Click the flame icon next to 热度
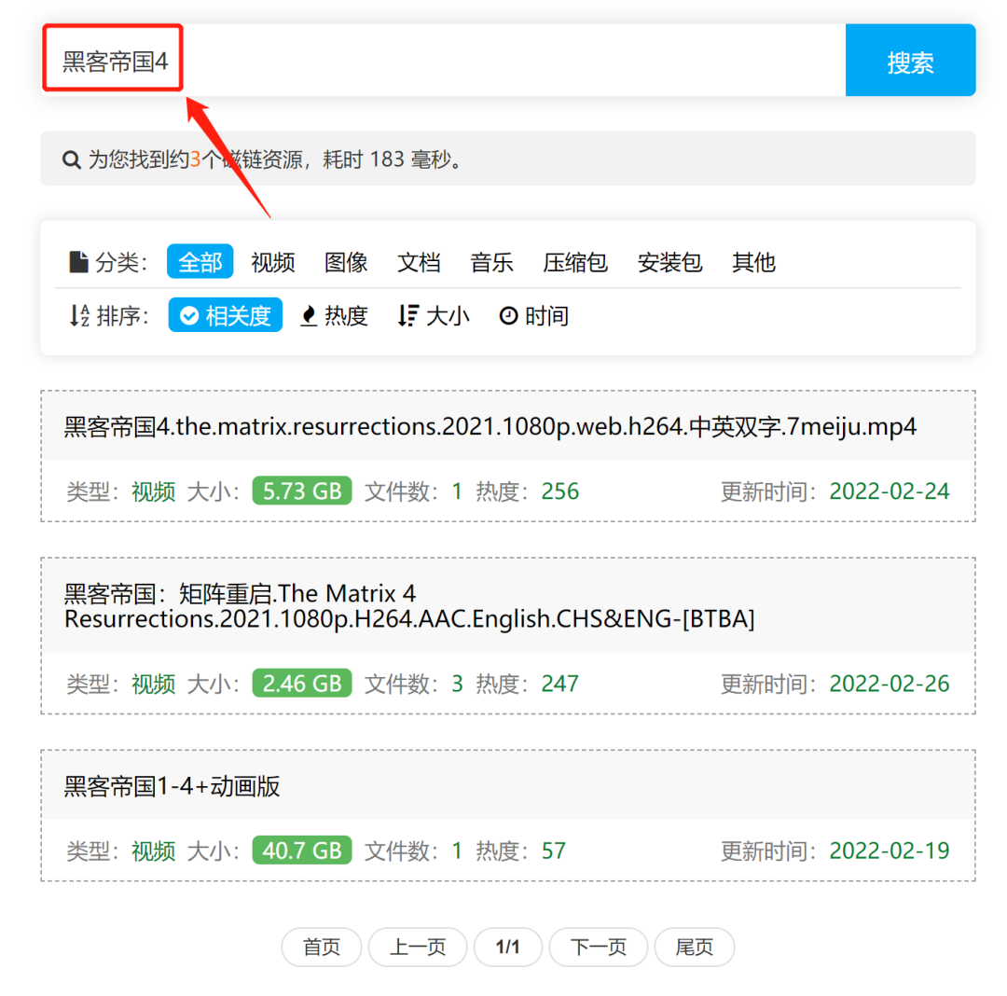Image resolution: width=1007 pixels, height=996 pixels. 309,315
